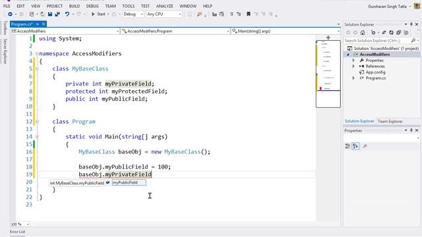Click the Find in Files toolbar icon

pyautogui.click(x=199, y=14)
